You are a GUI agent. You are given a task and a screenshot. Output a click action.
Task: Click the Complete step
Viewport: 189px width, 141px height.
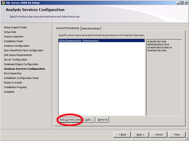(9, 92)
